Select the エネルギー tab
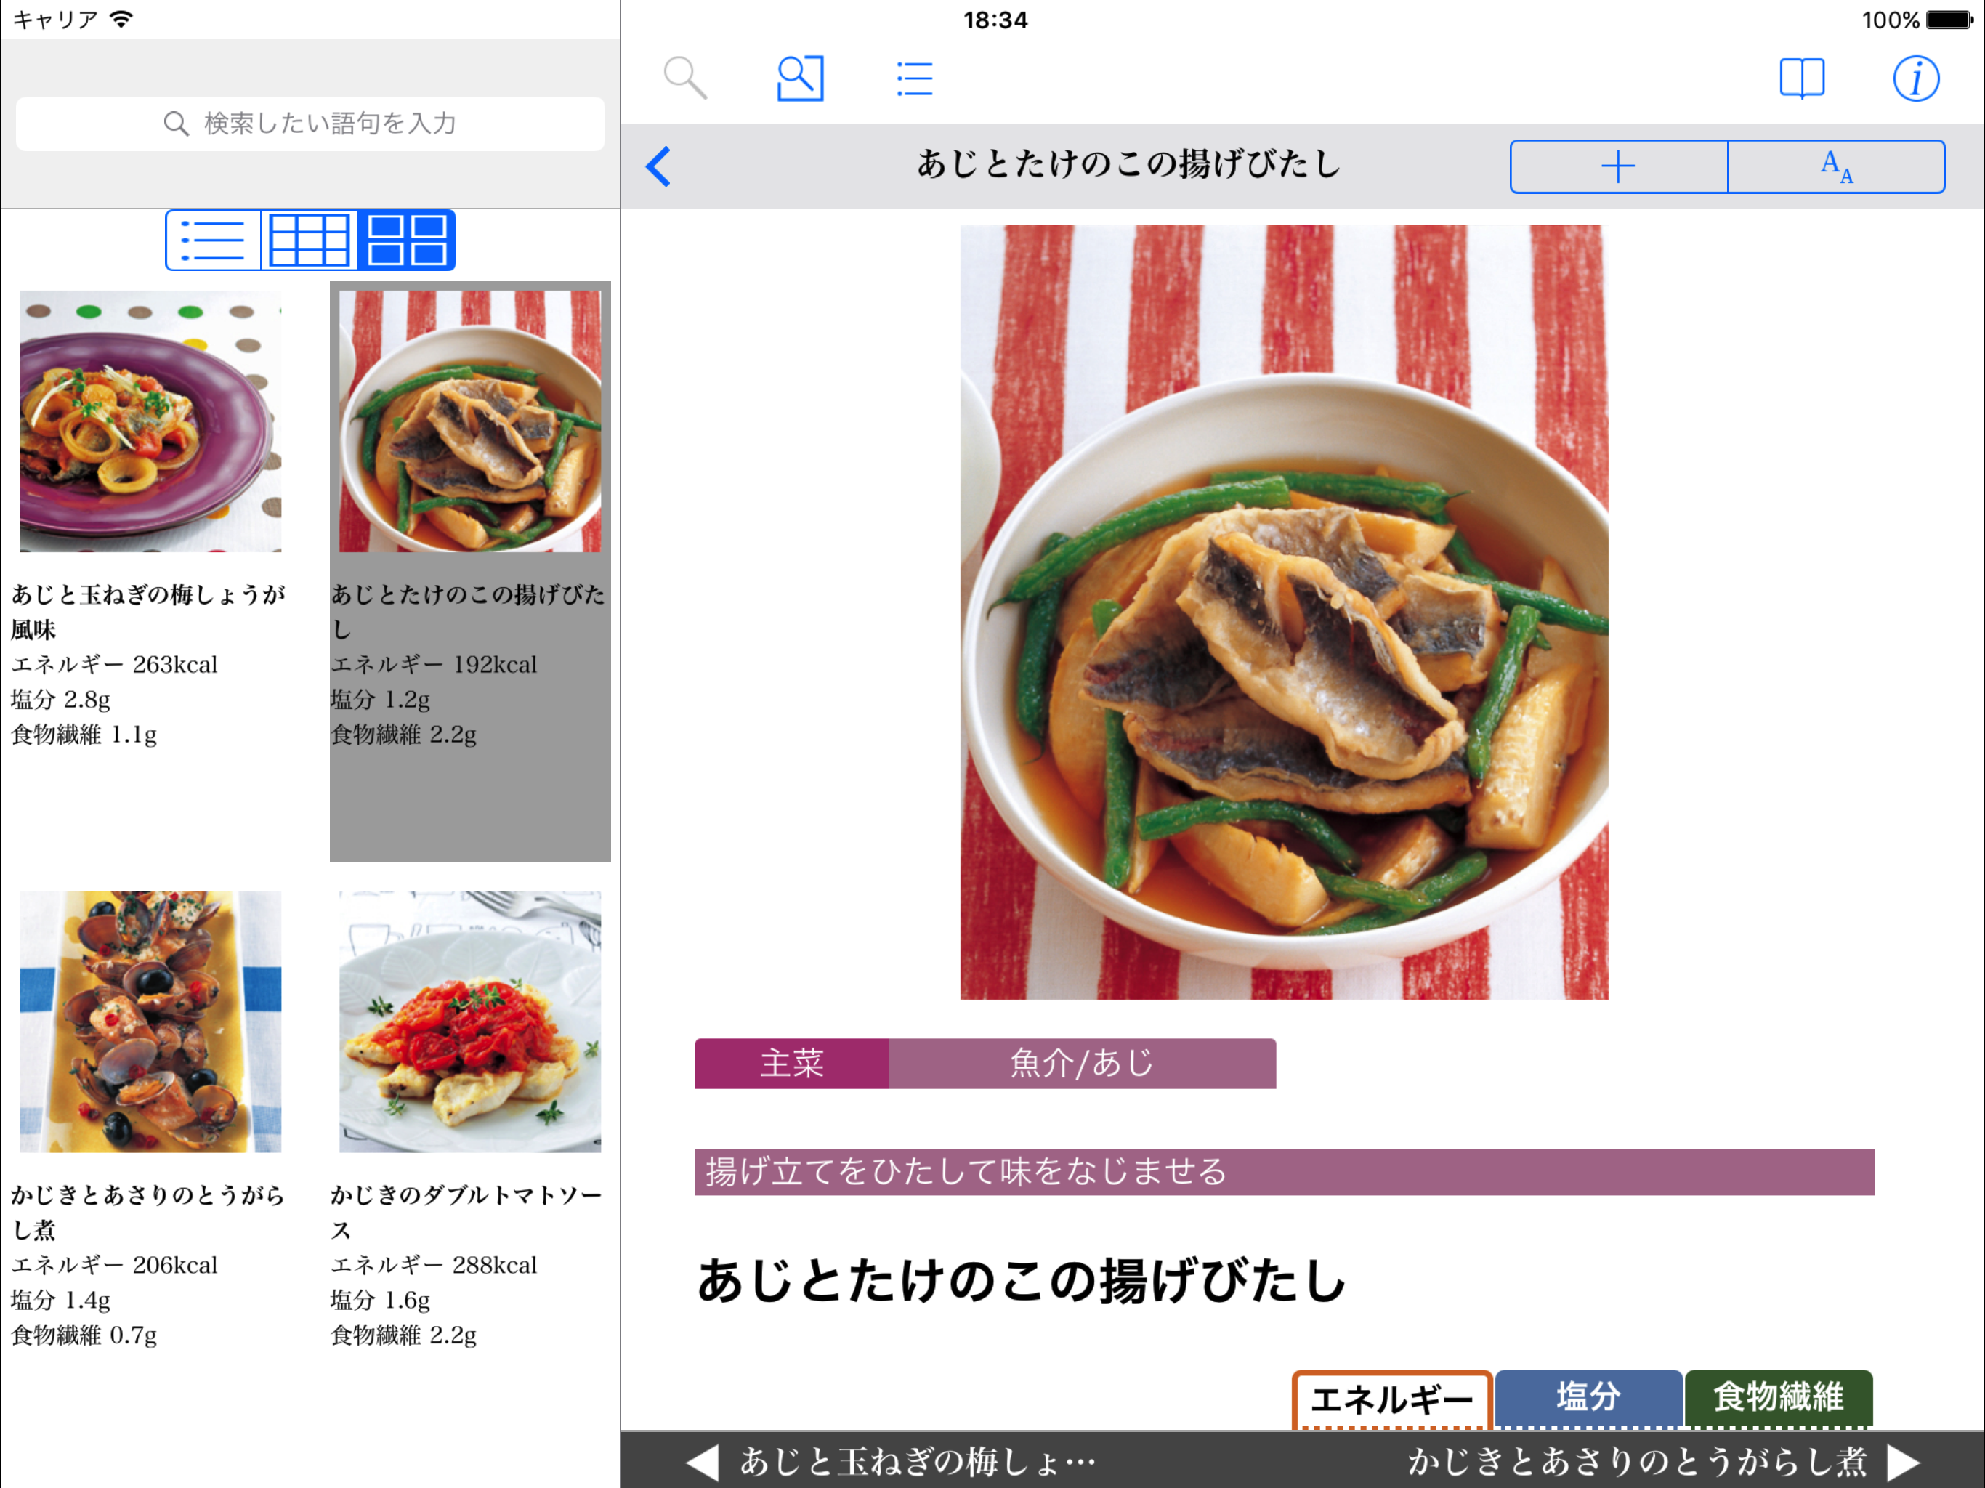 1391,1399
